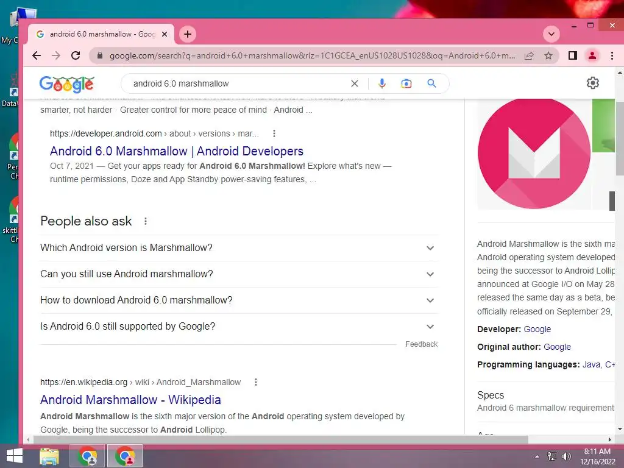Search by image with the camera icon

[x=406, y=83]
